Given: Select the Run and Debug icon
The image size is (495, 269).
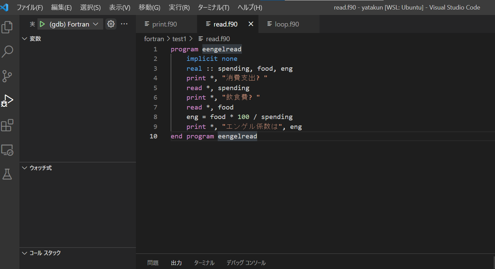Looking at the screenshot, I should coord(7,100).
